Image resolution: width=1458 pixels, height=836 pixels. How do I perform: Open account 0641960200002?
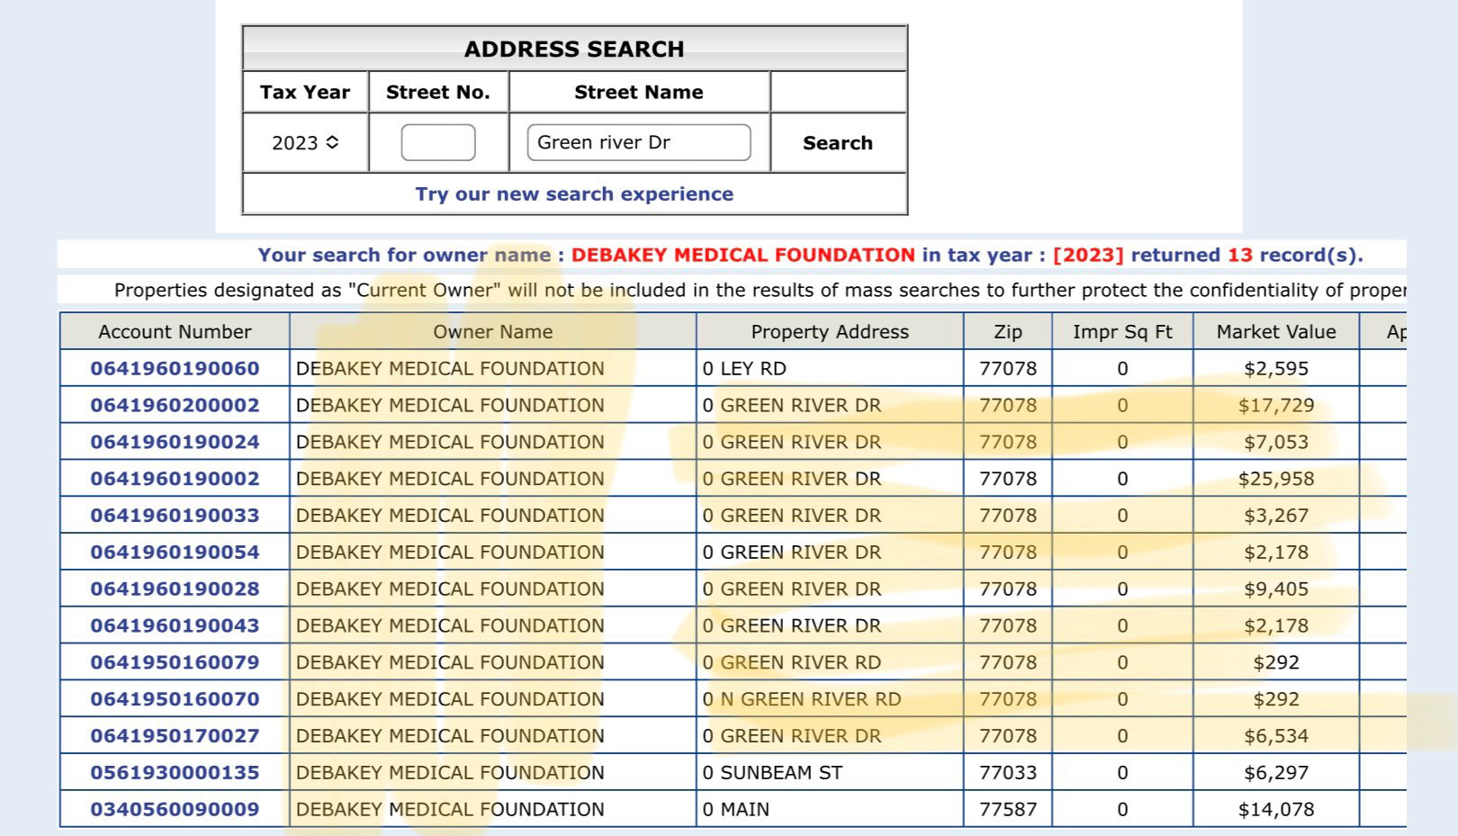[175, 405]
